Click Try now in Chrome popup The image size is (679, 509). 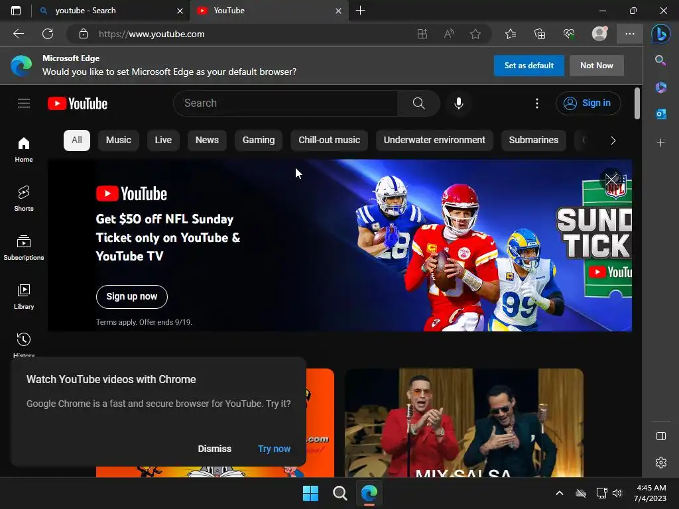click(x=274, y=449)
